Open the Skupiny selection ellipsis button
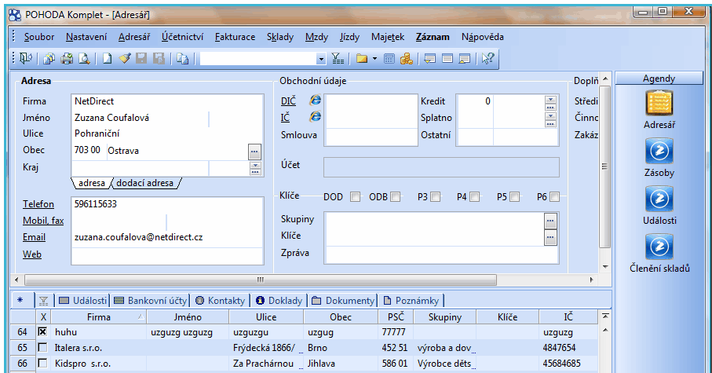The image size is (712, 373). click(x=550, y=221)
